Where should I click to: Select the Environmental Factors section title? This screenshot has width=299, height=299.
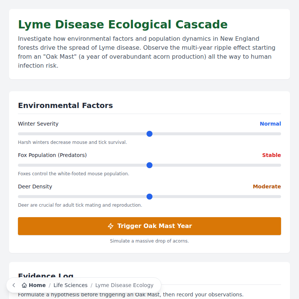click(x=65, y=105)
